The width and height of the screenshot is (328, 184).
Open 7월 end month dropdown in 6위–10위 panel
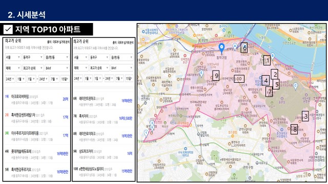119,78
